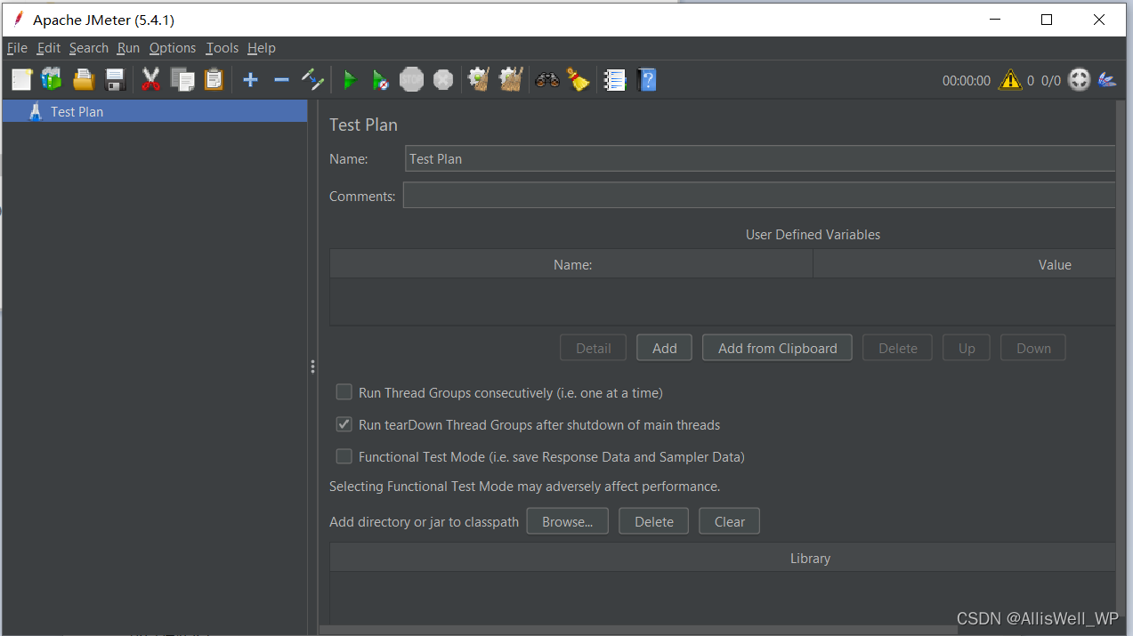Click the Shutdown test icon
Screen dimensions: 1133x636
pos(443,80)
